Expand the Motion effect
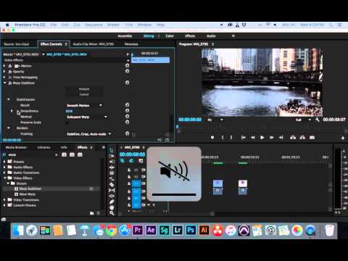Image resolution: width=348 pixels, height=261 pixels. (4, 66)
